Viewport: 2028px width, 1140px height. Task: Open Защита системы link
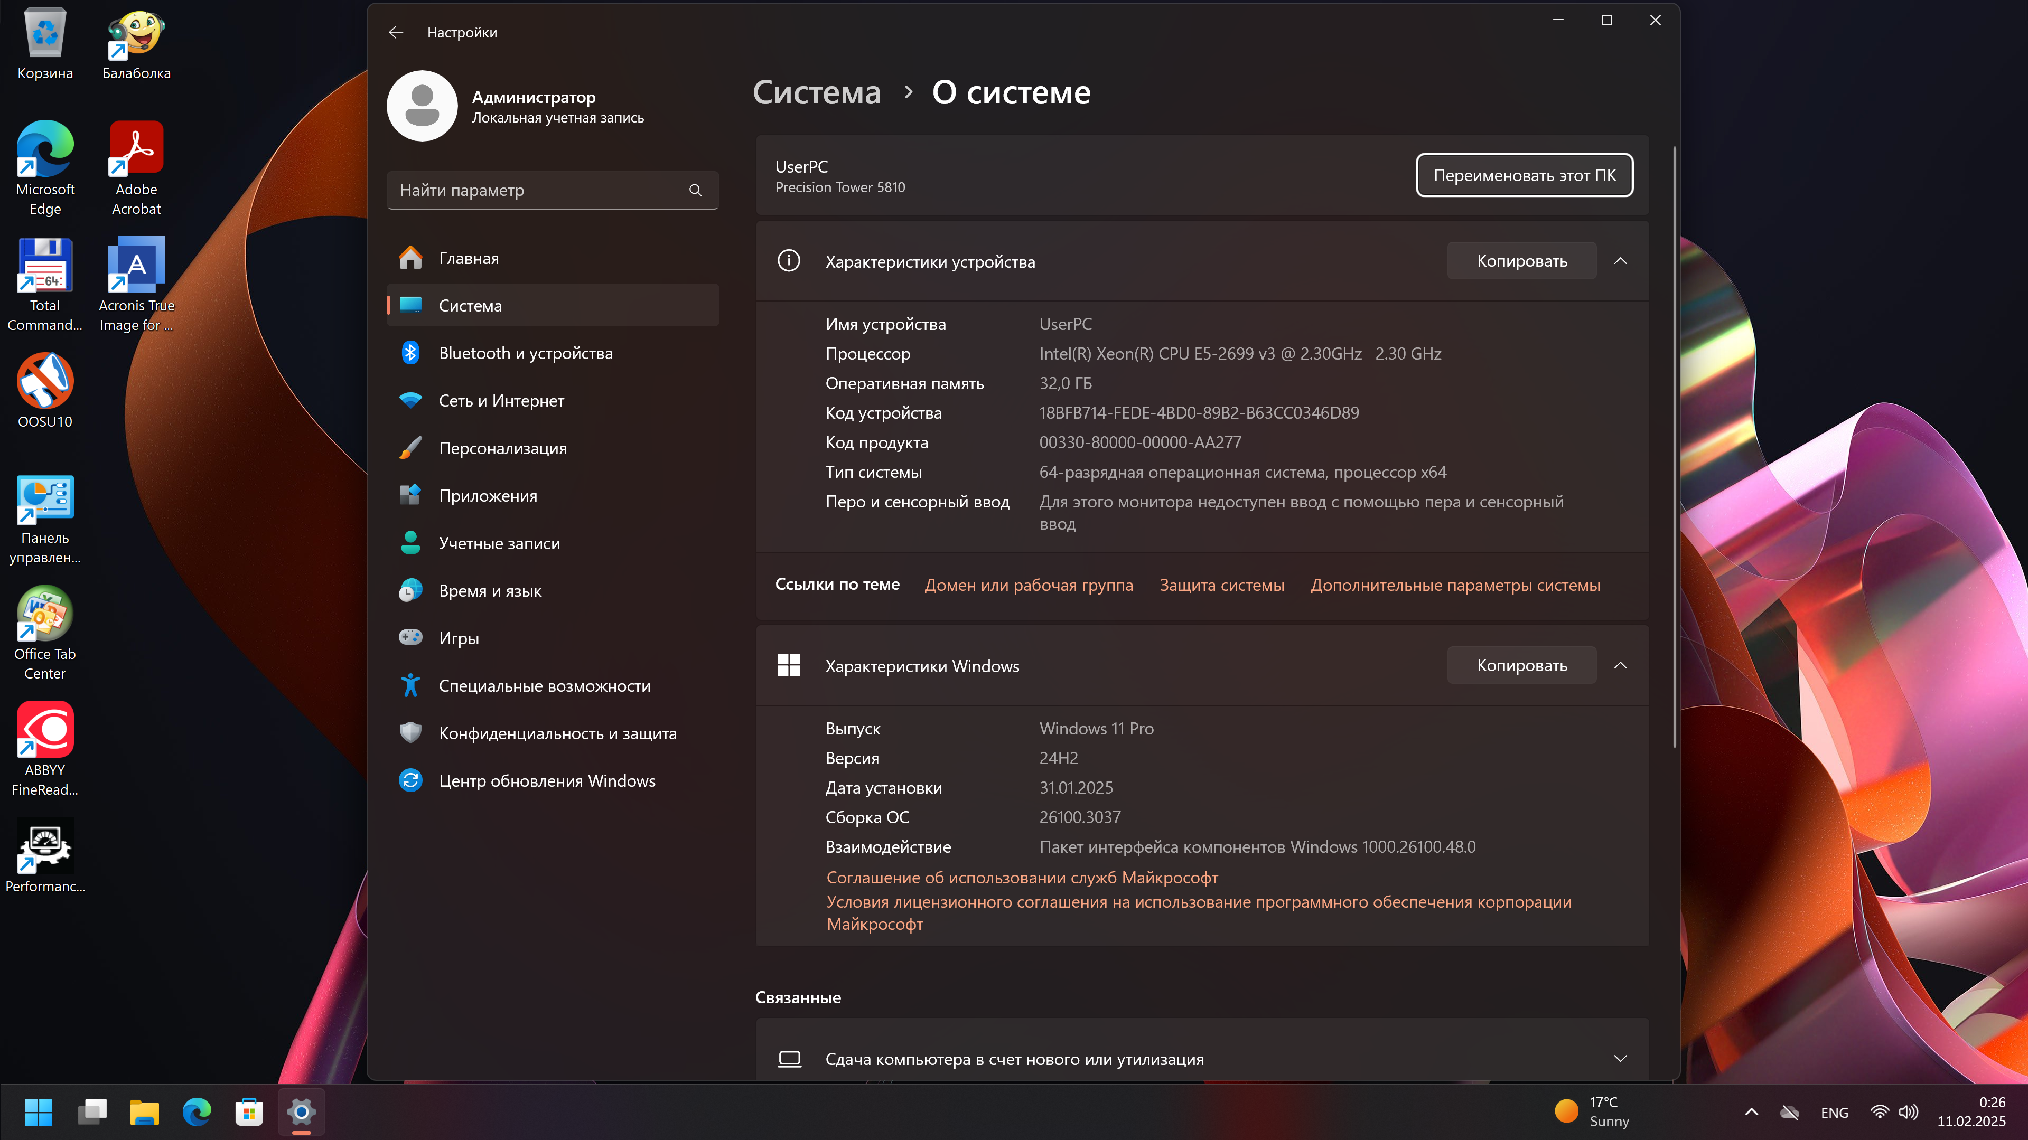[1222, 585]
